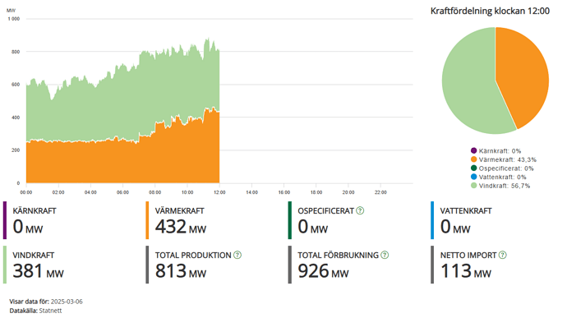The image size is (567, 318).
Task: Open help icon beside NETTO IMPORT
Action: click(x=503, y=255)
